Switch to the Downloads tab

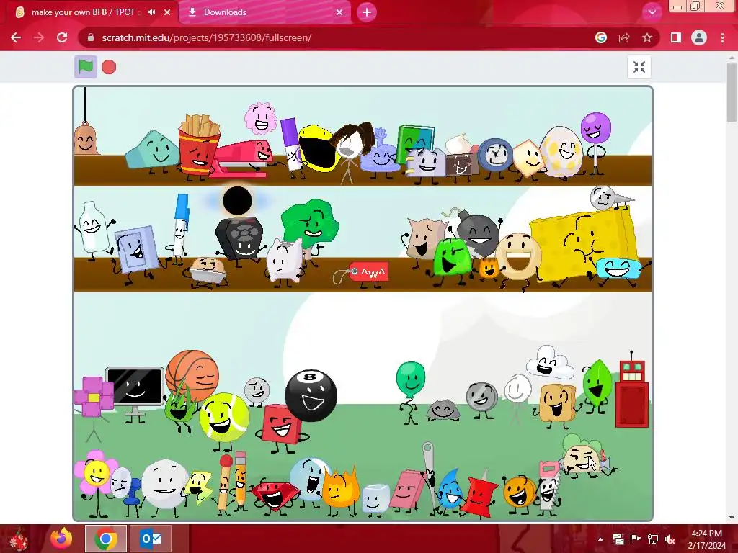[265, 12]
